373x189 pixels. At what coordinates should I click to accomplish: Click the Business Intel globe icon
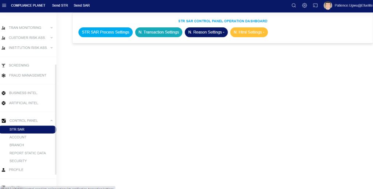coord(4,93)
